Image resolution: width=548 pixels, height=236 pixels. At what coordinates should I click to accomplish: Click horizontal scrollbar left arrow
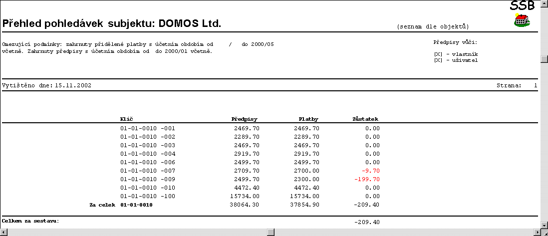(x=4, y=232)
